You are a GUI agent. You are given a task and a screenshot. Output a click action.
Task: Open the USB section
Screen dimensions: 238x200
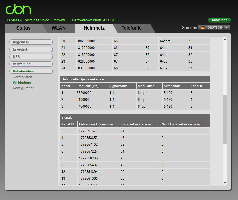coord(31,57)
